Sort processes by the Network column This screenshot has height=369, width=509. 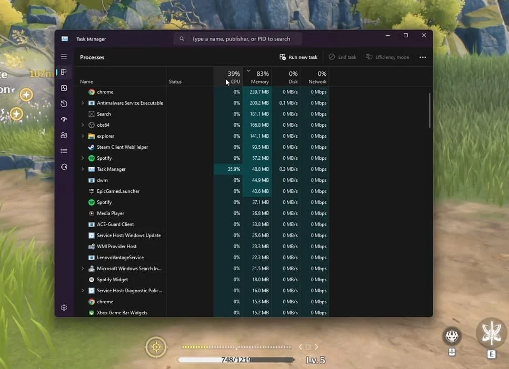click(315, 77)
